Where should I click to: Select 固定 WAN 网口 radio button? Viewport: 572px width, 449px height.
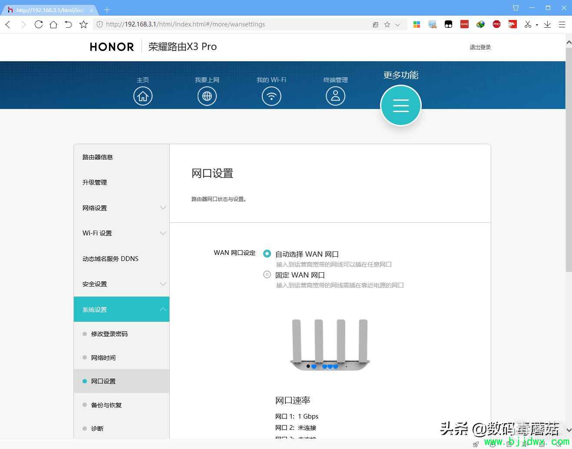point(267,274)
